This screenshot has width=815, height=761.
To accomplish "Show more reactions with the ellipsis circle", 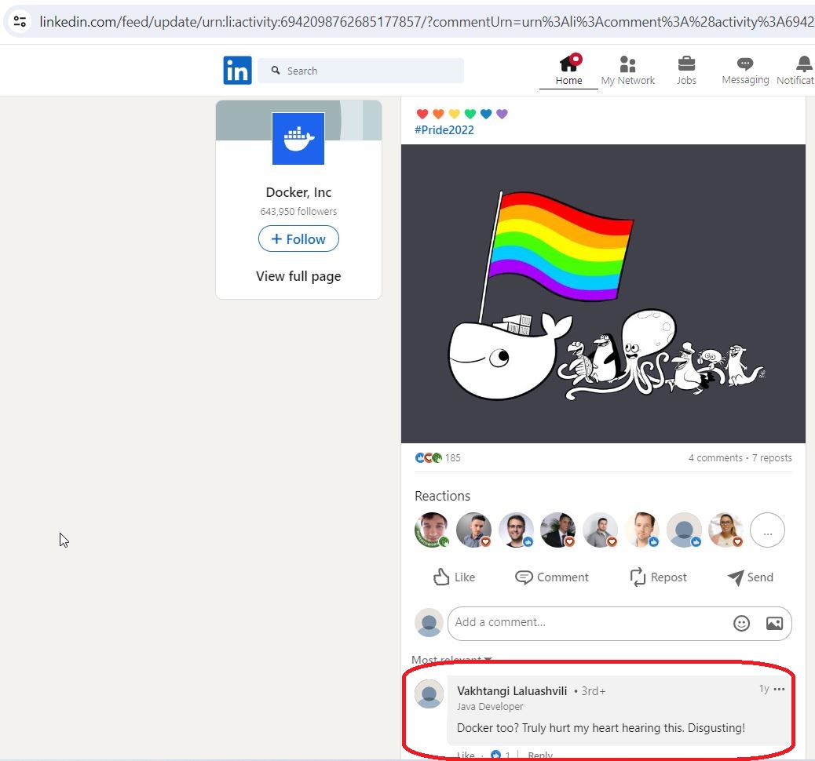I will pyautogui.click(x=768, y=530).
